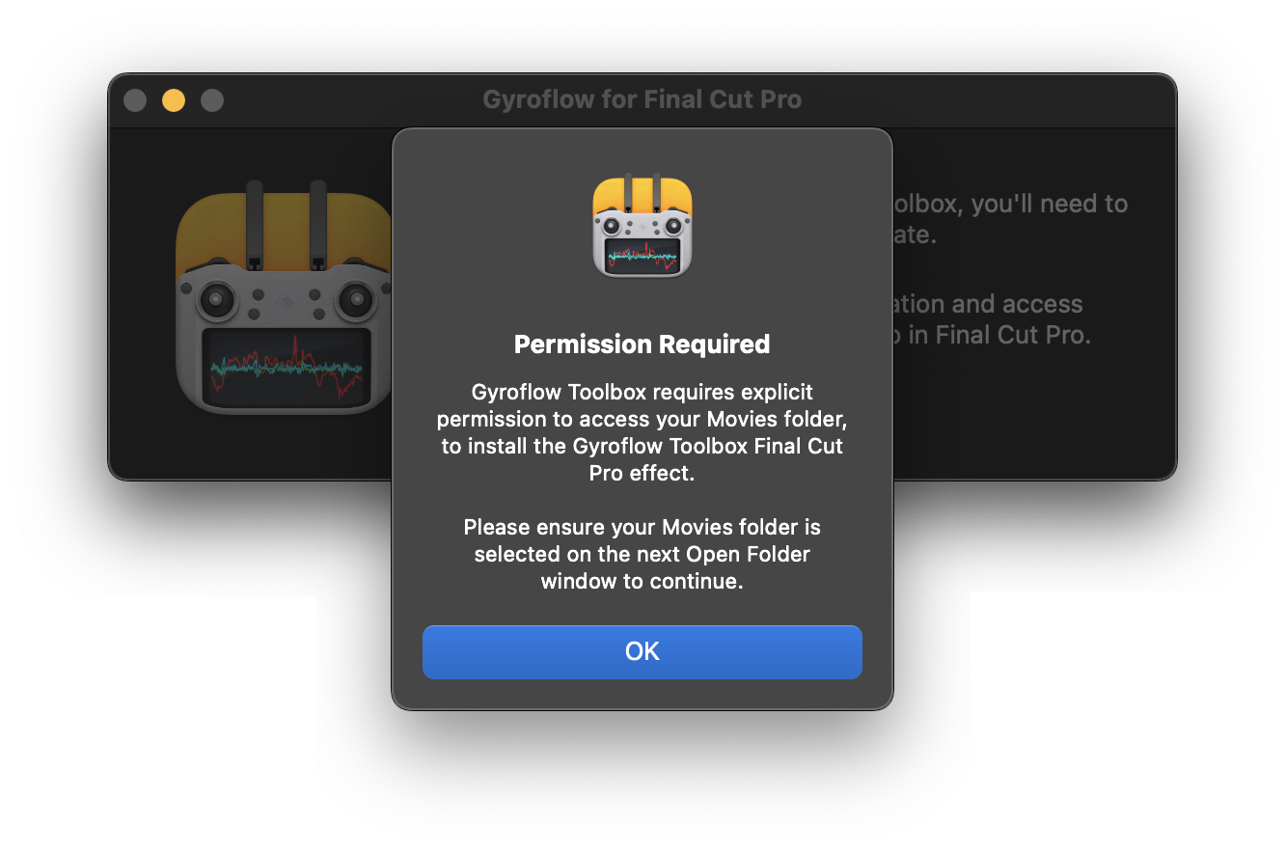This screenshot has width=1285, height=853.
Task: Click the "Permission Required" heading
Action: tap(642, 344)
